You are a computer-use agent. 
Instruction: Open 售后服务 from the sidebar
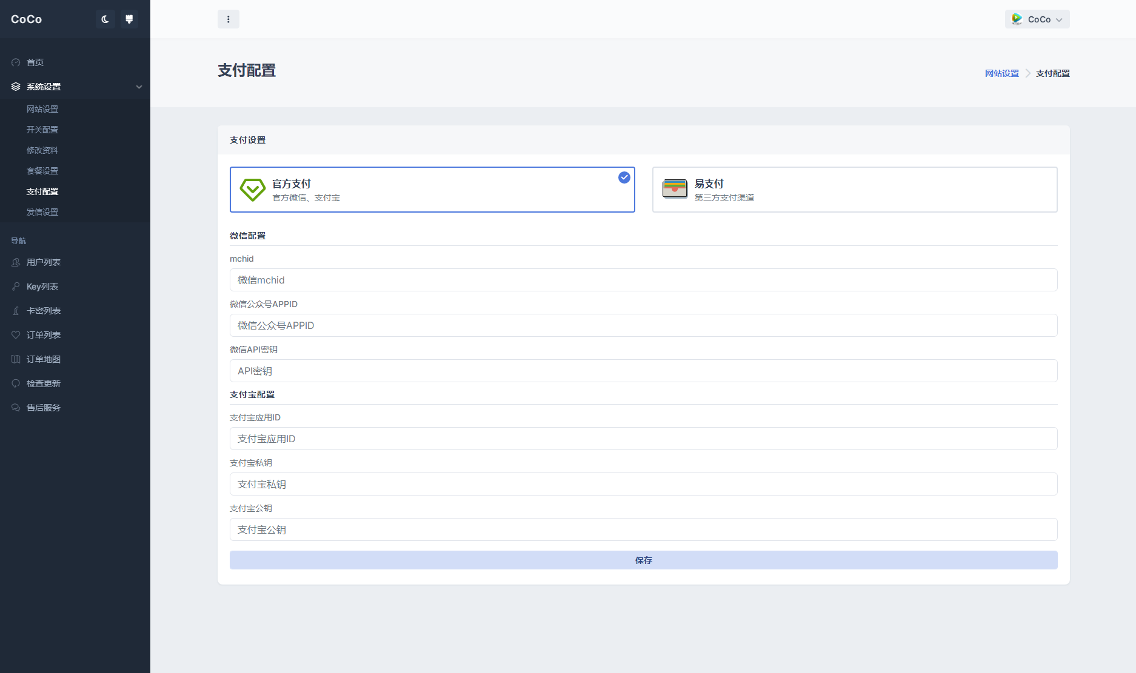click(42, 407)
